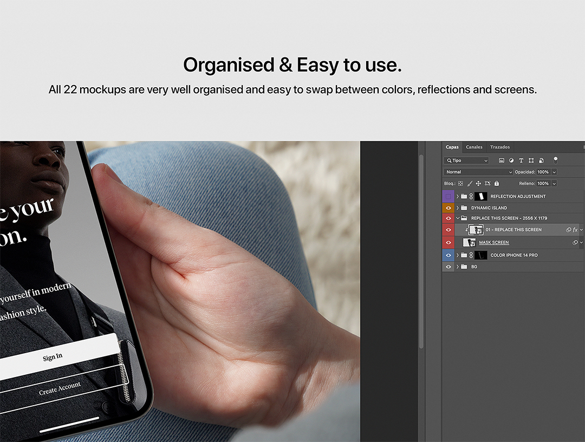585x442 pixels.
Task: Click the lock all padlock icon
Action: [496, 184]
